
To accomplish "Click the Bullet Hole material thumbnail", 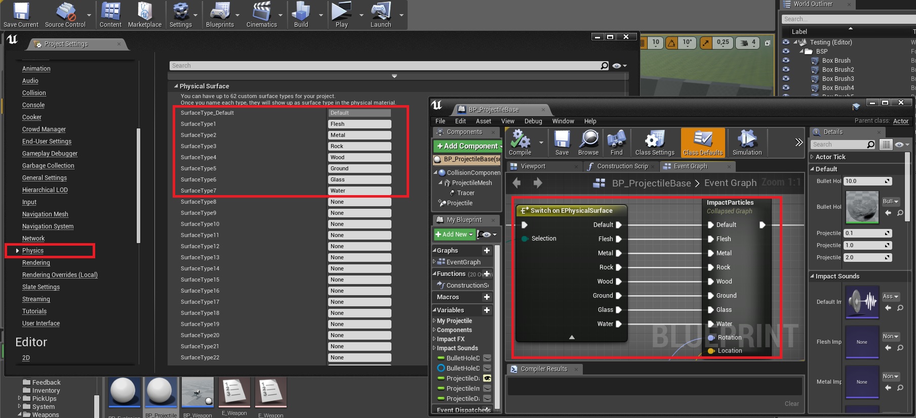I will (x=862, y=208).
